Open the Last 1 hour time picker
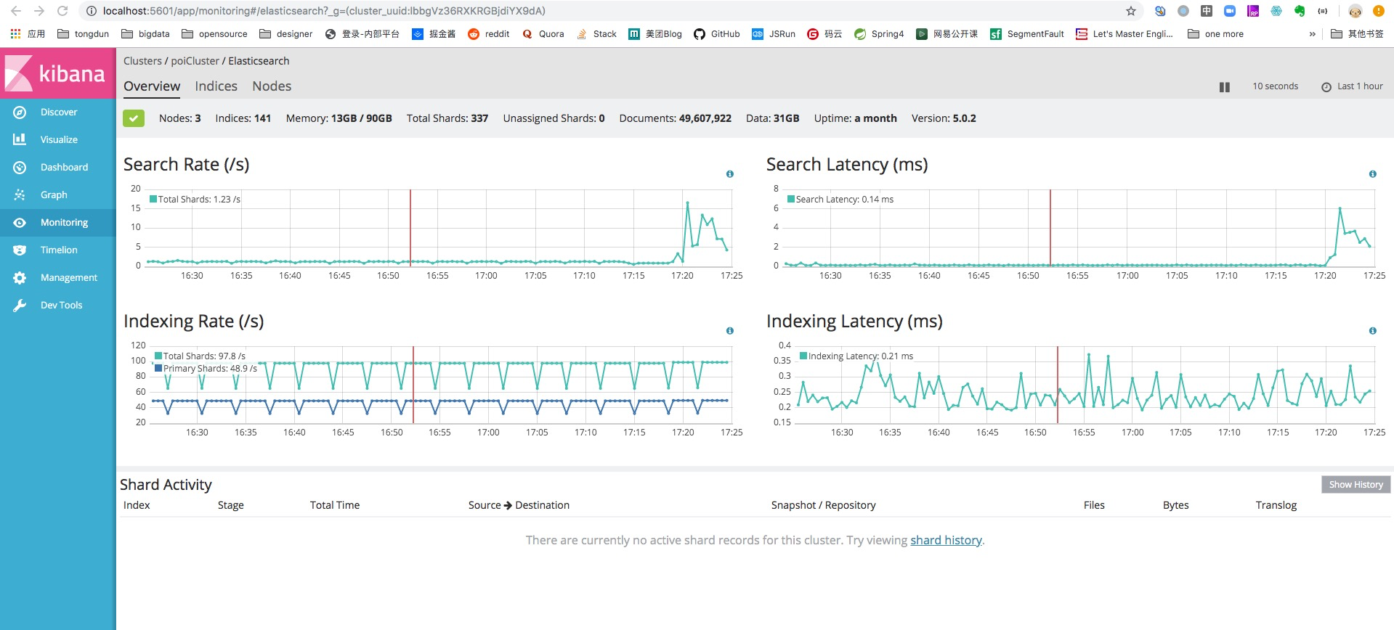Image resolution: width=1394 pixels, height=630 pixels. tap(1352, 86)
